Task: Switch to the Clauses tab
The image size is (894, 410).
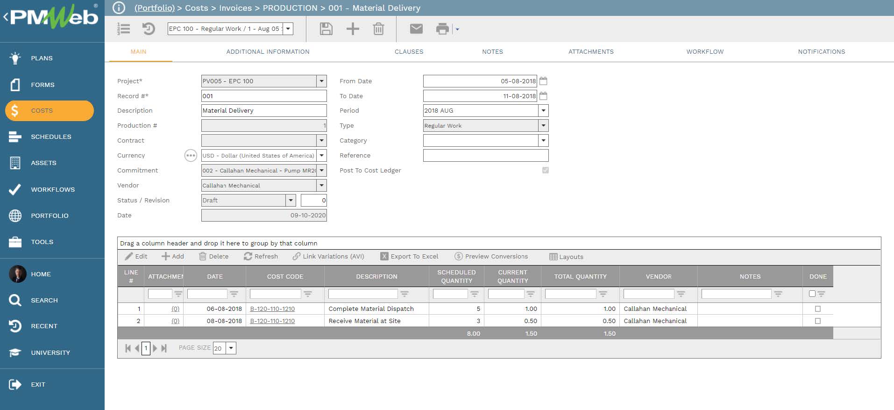Action: point(409,52)
